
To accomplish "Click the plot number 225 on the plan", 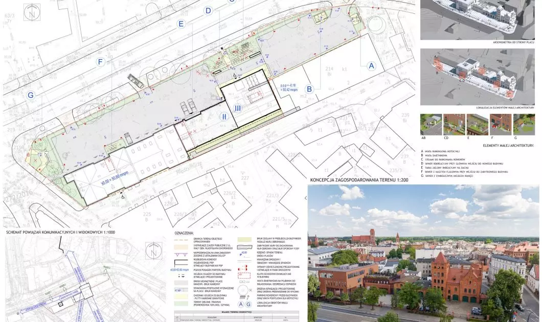I will 147,214.
